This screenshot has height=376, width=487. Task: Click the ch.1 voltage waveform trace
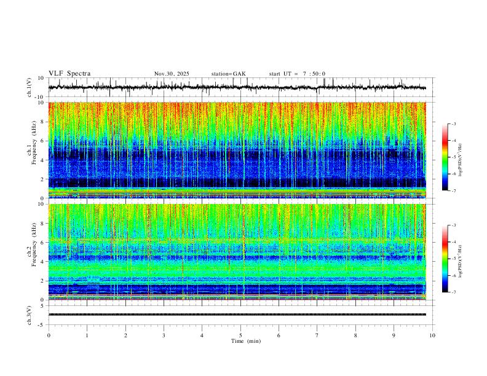tap(237, 87)
